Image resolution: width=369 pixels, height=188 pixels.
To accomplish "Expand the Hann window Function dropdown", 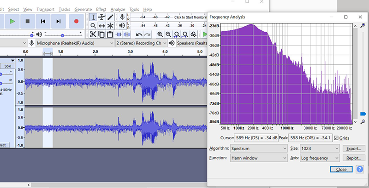I will click(x=258, y=158).
